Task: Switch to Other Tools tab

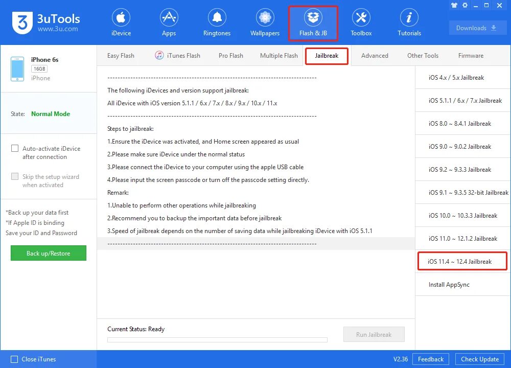Action: (x=423, y=56)
